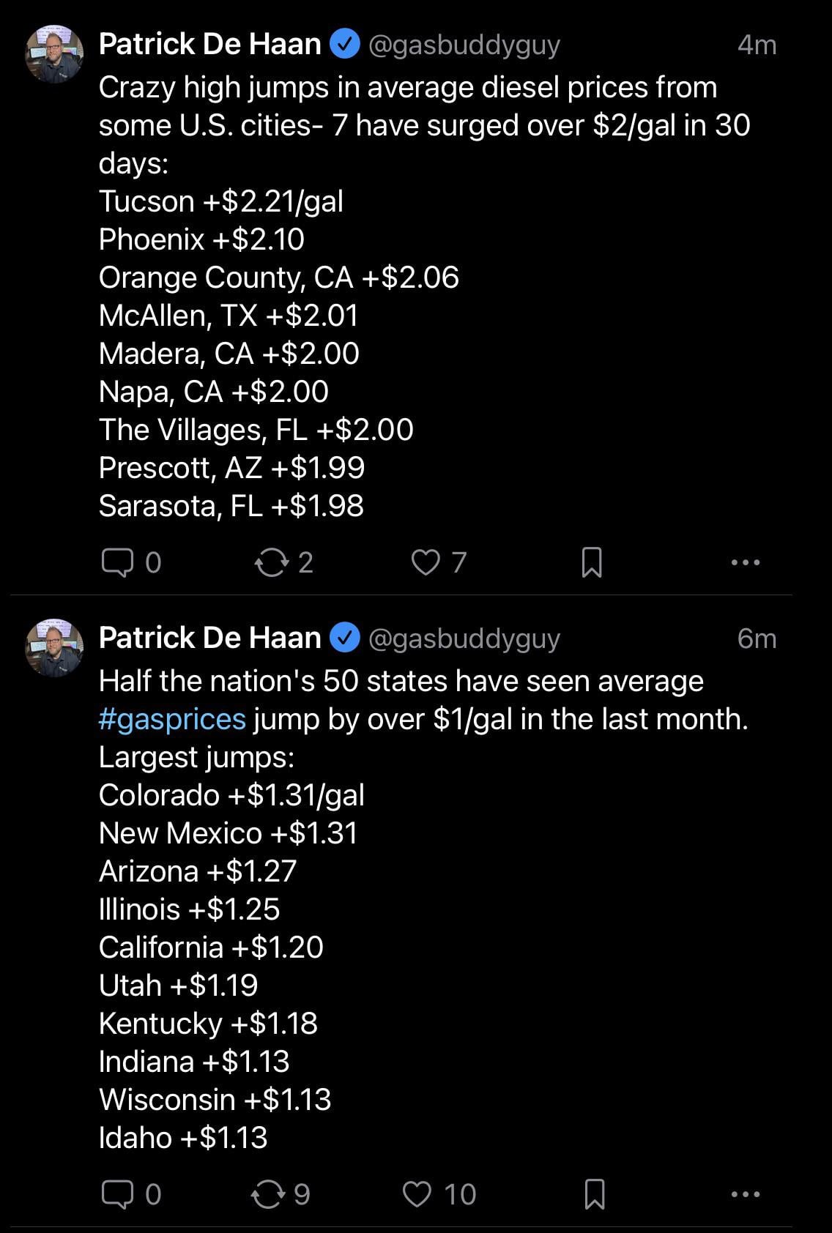832x1233 pixels.
Task: Like the gas prices tweet with 10 likes
Action: [x=417, y=1194]
